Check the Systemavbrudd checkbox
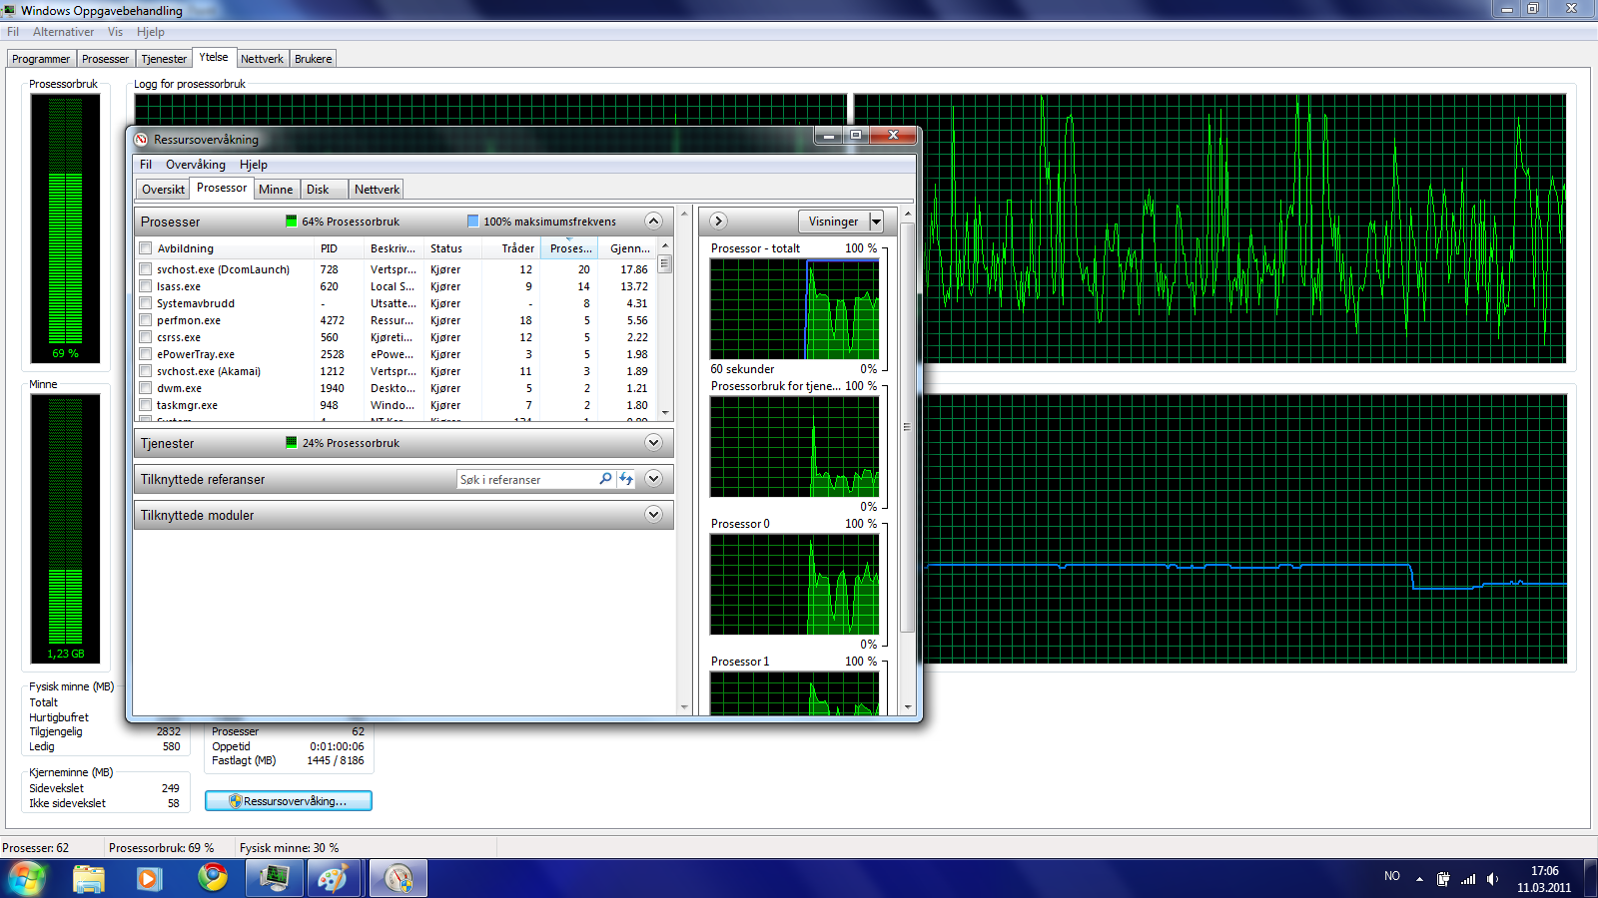The height and width of the screenshot is (898, 1598). (146, 303)
